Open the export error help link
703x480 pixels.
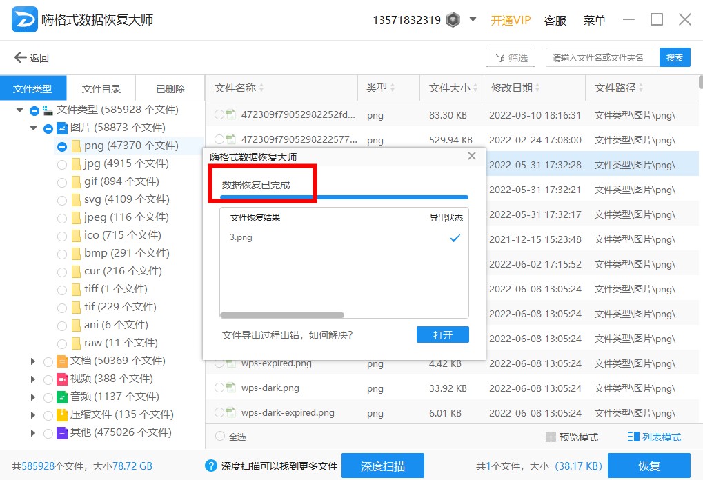coord(287,334)
